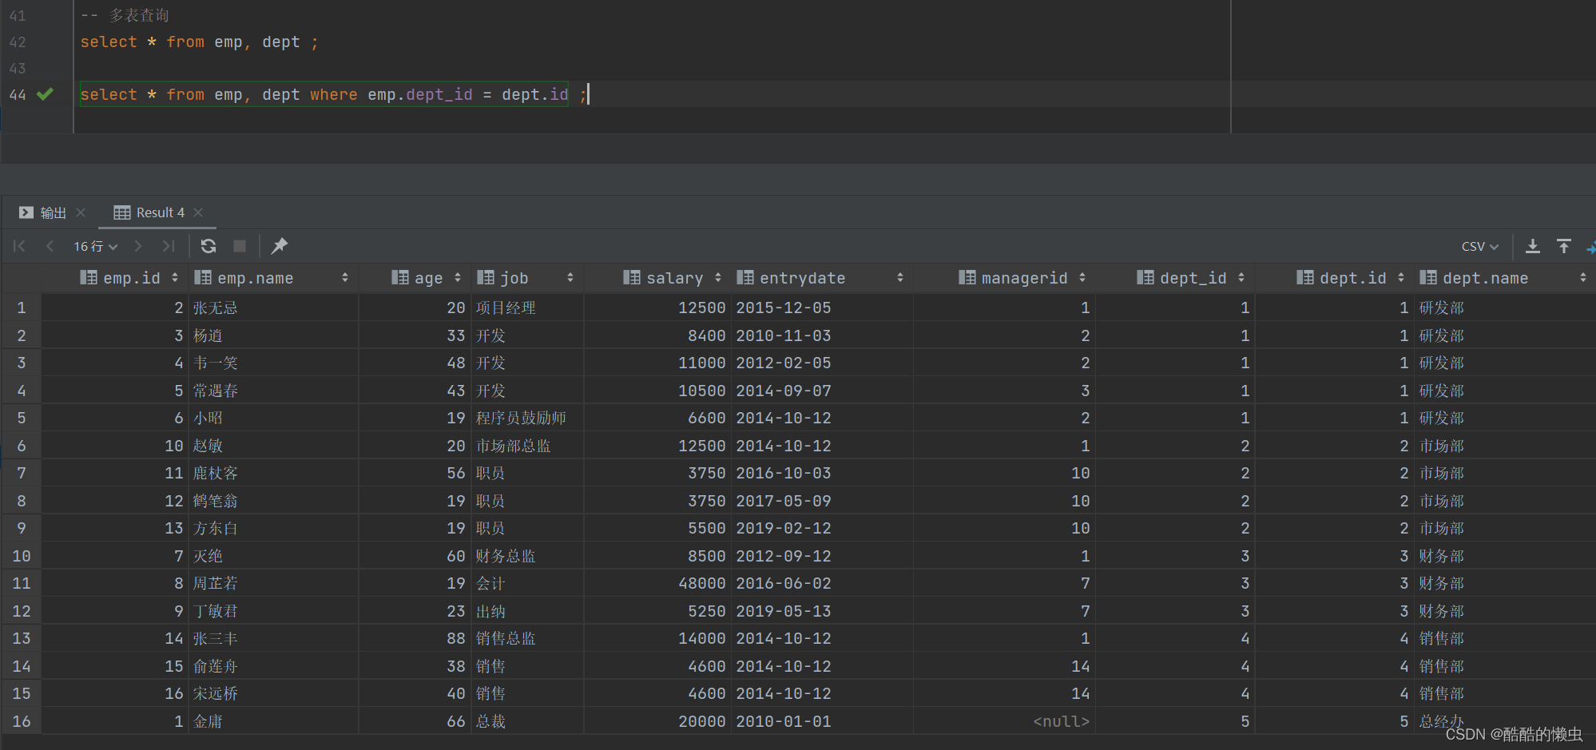Select row number 16 header

(x=22, y=721)
